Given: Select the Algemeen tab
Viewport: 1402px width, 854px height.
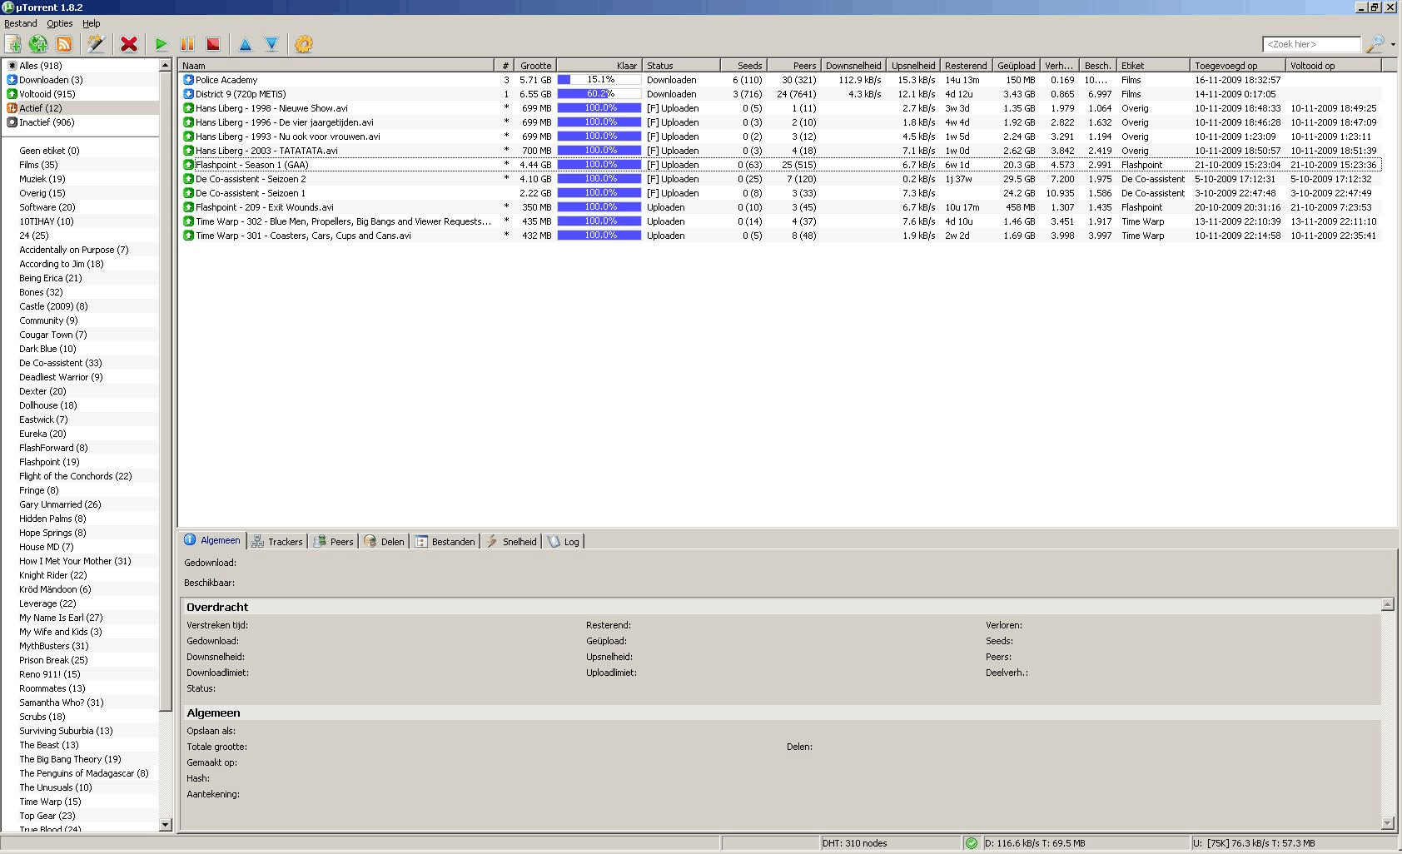Looking at the screenshot, I should coord(212,540).
